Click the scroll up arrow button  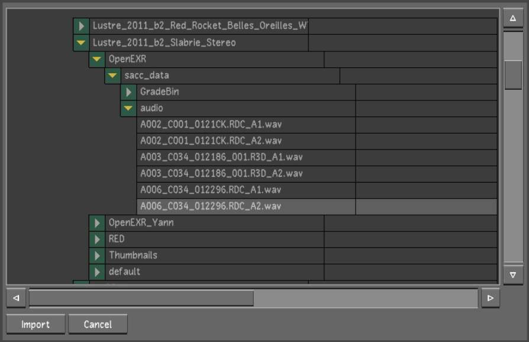tap(513, 18)
